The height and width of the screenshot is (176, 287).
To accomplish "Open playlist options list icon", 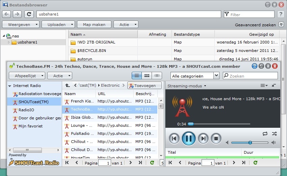I will click(264, 86).
